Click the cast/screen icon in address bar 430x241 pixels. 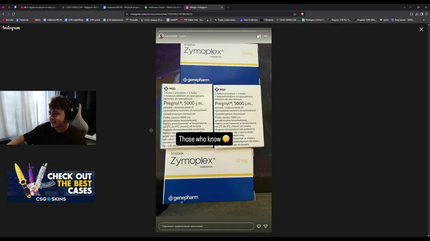tap(295, 14)
